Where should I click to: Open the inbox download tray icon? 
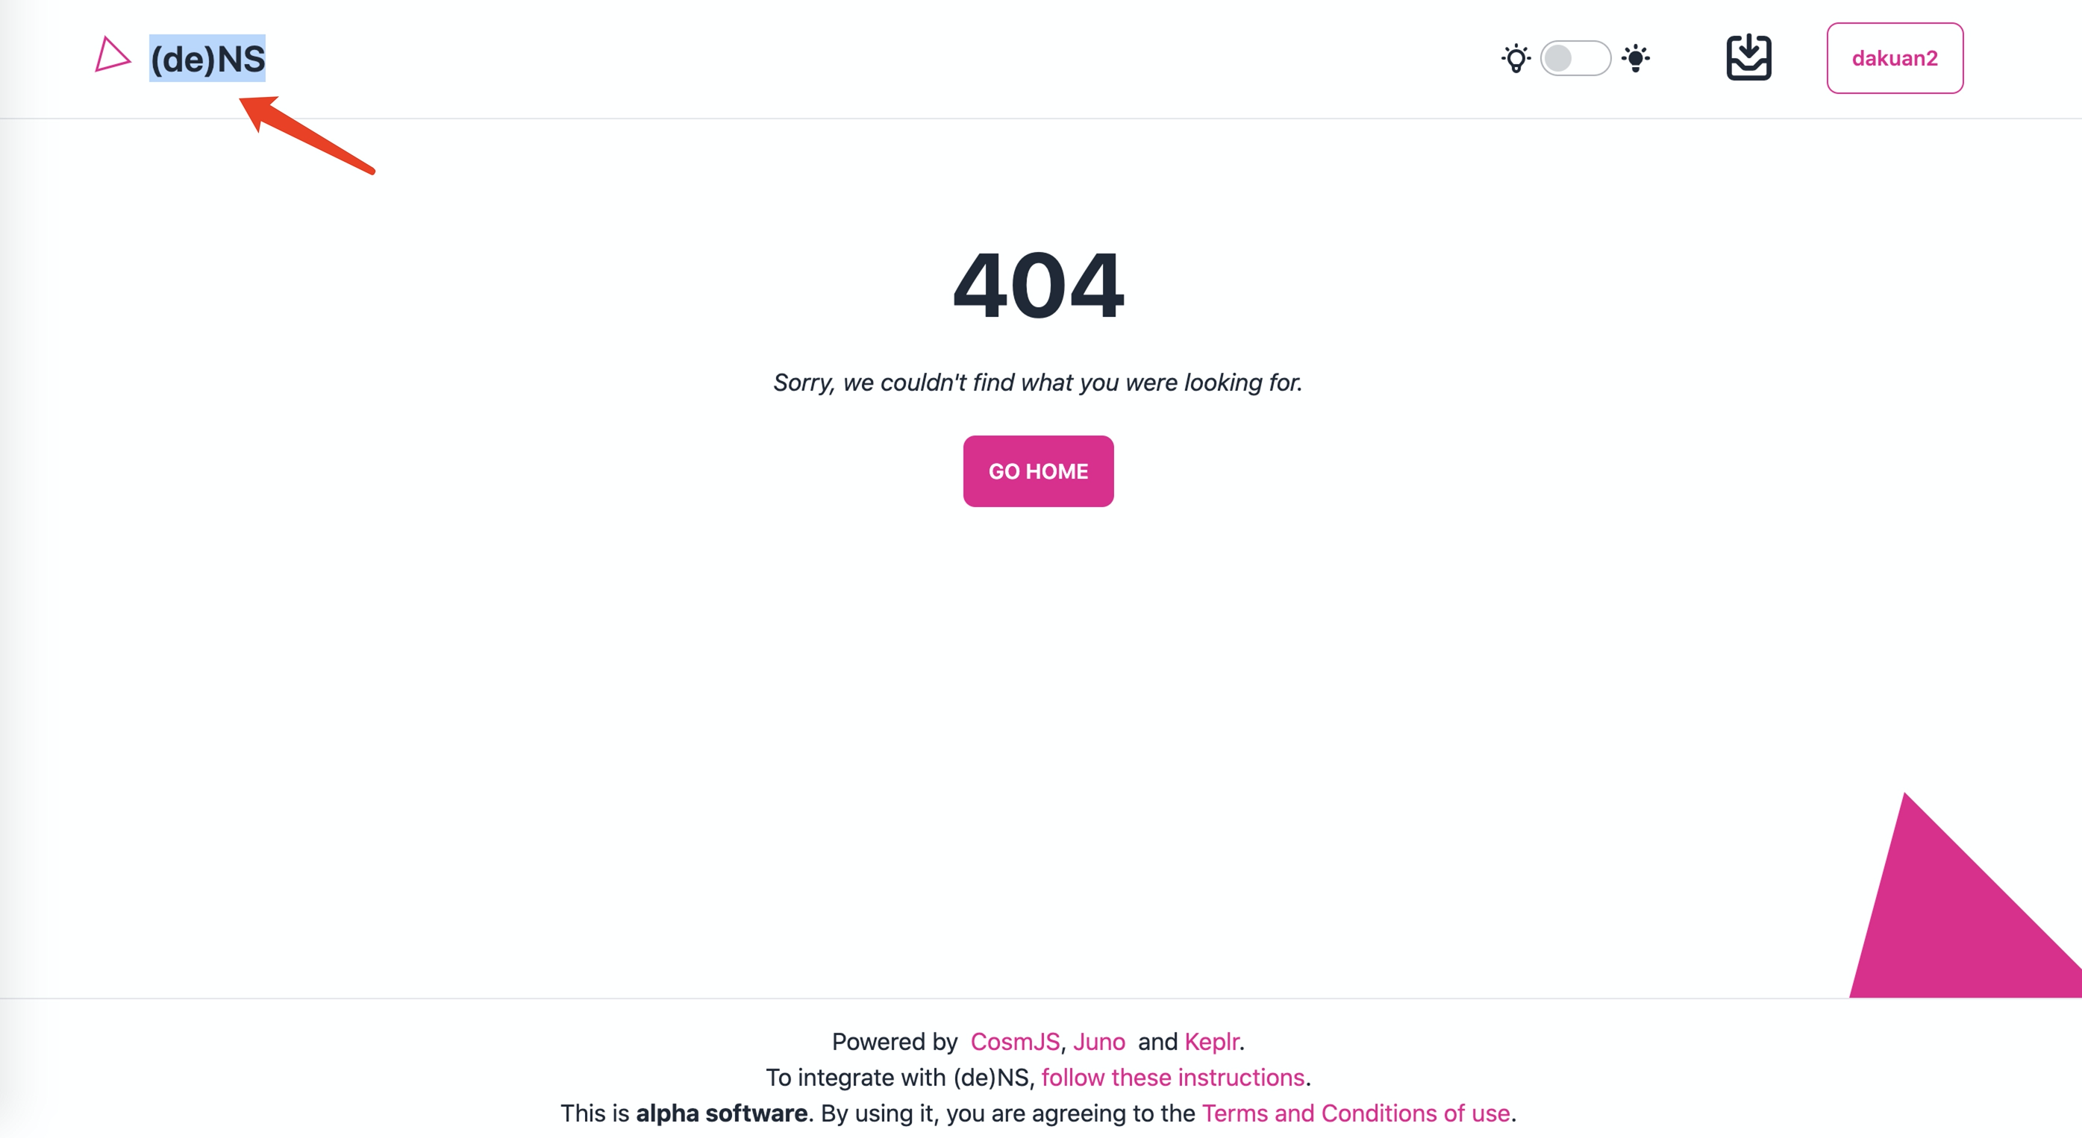pos(1748,57)
